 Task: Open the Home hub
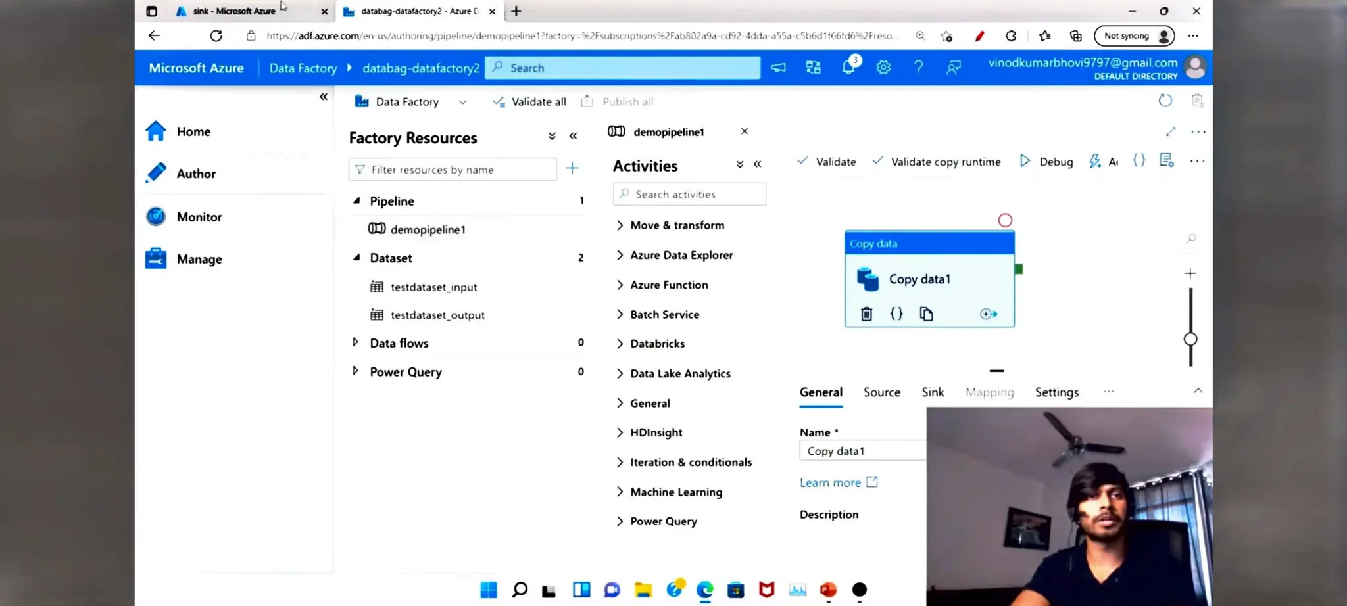(178, 131)
